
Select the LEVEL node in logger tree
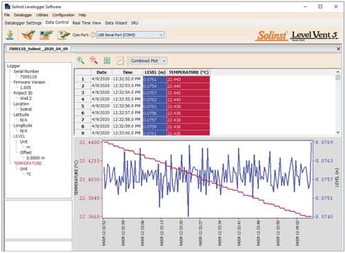pos(19,136)
